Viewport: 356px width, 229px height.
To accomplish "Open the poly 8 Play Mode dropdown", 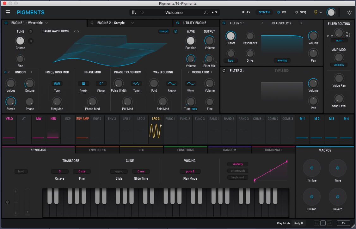I will [190, 171].
